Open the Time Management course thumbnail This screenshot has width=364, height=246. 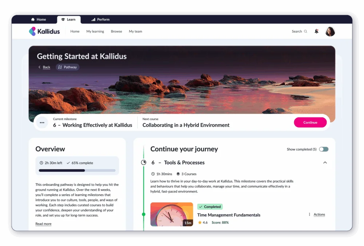point(171,214)
